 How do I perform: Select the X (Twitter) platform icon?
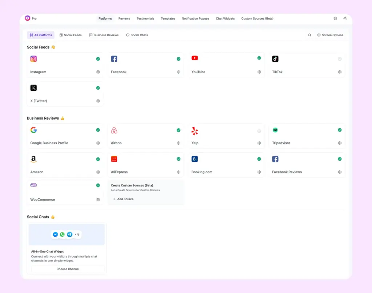(33, 88)
